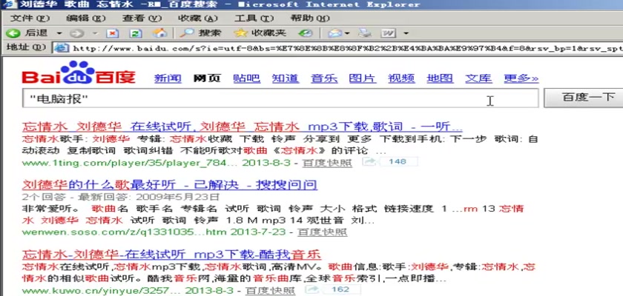Screen dimensions: 623x296
Task: Click the Forward arrow icon
Action: click(76, 33)
